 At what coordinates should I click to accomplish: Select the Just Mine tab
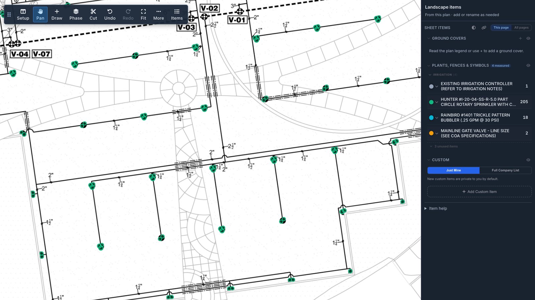pos(453,170)
